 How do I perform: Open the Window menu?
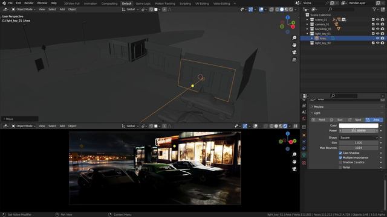(x=42, y=3)
